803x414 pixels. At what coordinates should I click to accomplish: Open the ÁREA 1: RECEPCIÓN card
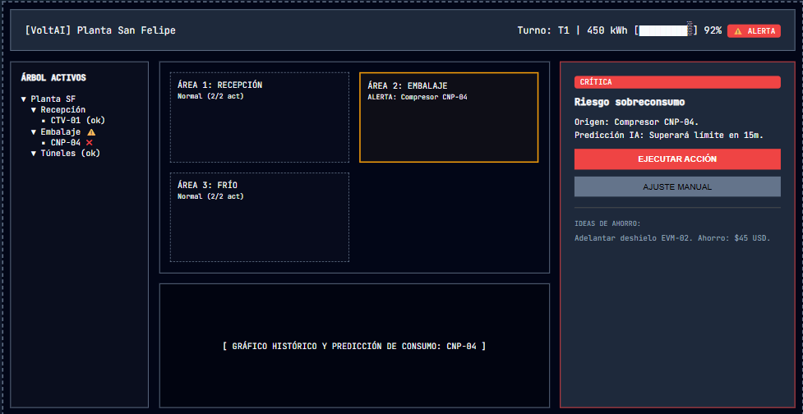pyautogui.click(x=260, y=117)
